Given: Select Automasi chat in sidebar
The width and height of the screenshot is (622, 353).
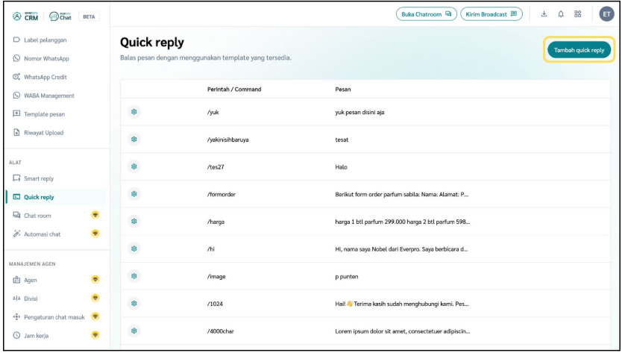Looking at the screenshot, I should point(43,234).
